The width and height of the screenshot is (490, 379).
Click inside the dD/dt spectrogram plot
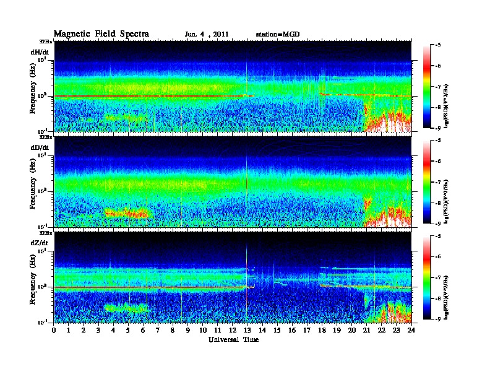[x=233, y=182]
